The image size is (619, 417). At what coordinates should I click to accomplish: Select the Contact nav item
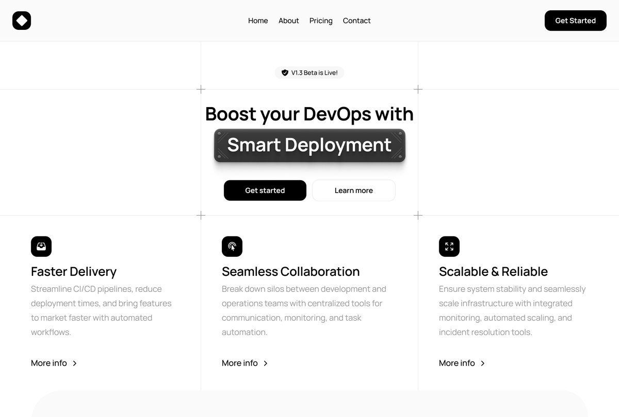[x=356, y=21]
